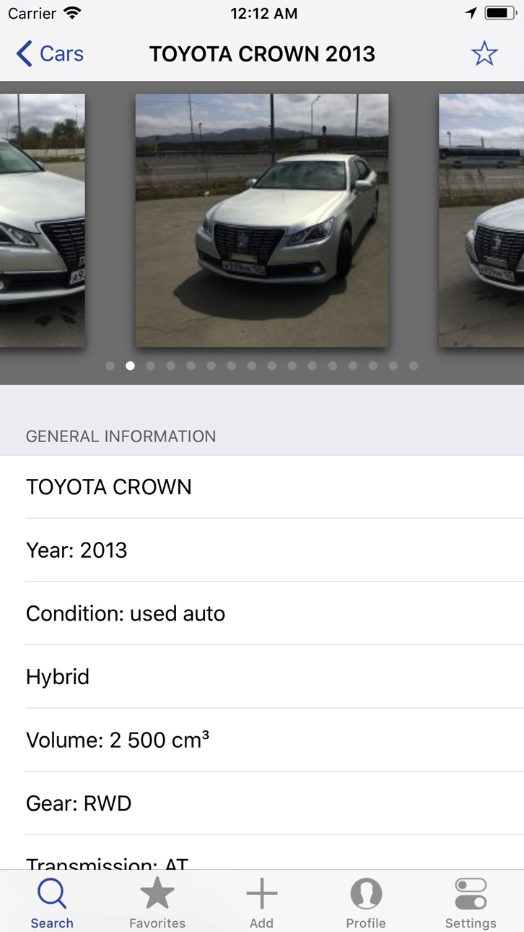Tap the center car photo
524x932 pixels.
tap(262, 220)
